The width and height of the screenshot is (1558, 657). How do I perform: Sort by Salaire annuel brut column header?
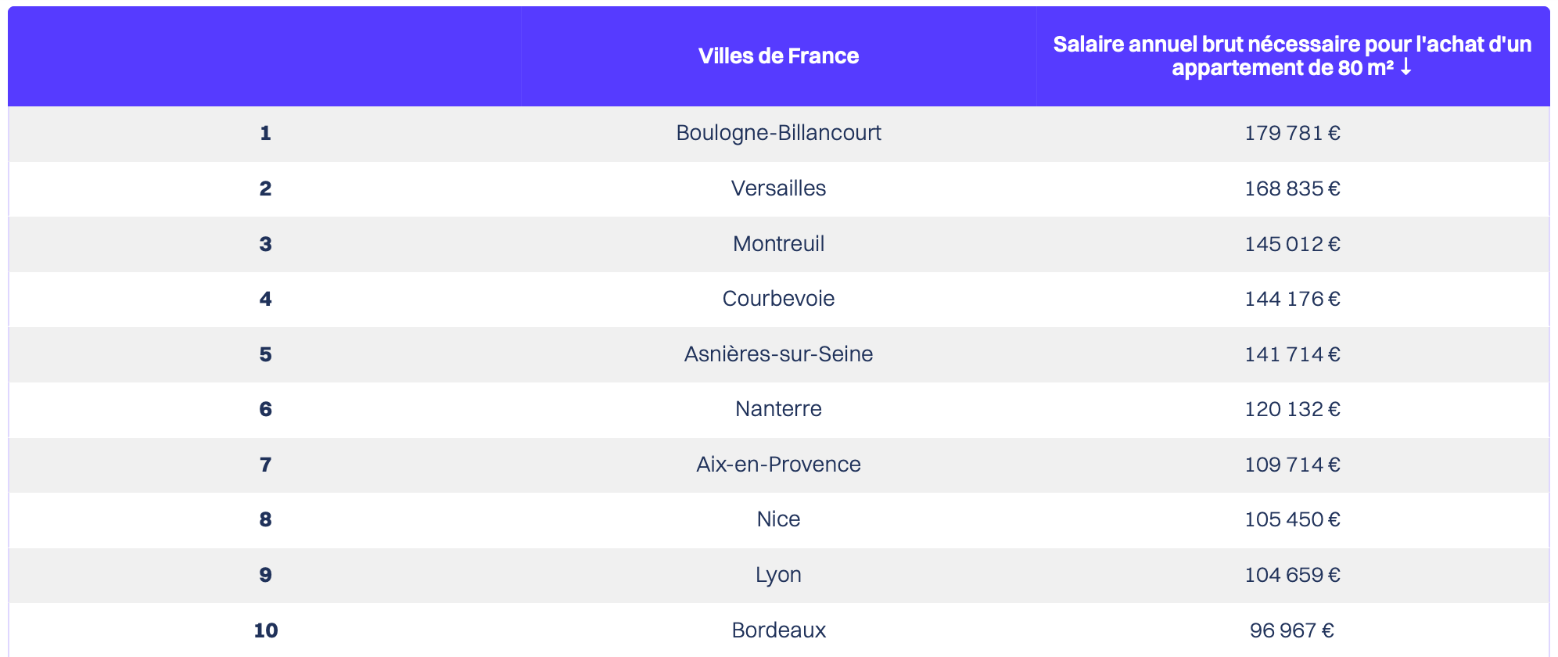coord(1292,56)
